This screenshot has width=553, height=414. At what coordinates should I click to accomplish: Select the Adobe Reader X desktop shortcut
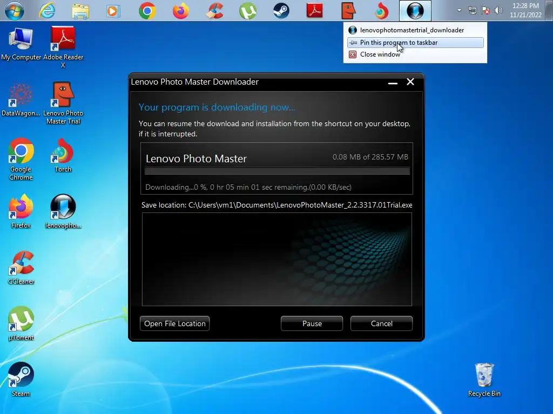click(x=63, y=47)
